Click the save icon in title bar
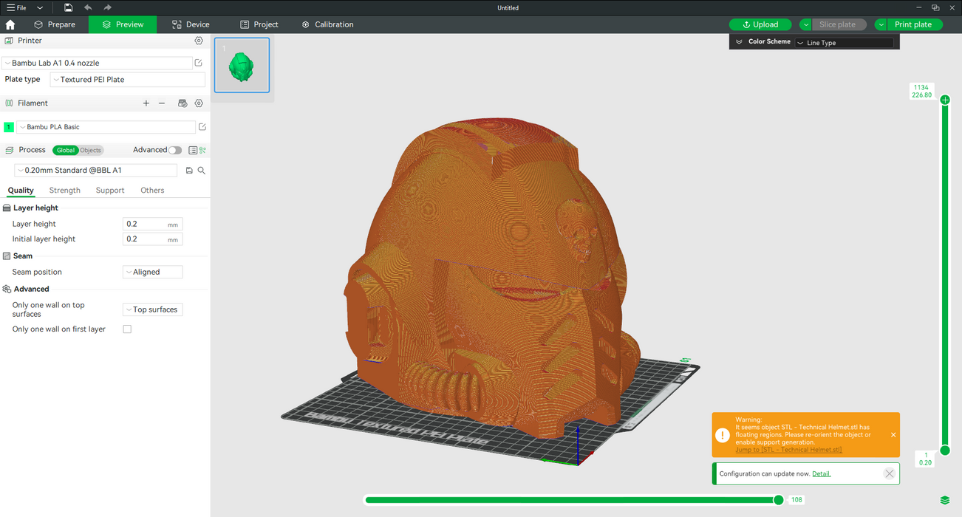 [x=68, y=7]
